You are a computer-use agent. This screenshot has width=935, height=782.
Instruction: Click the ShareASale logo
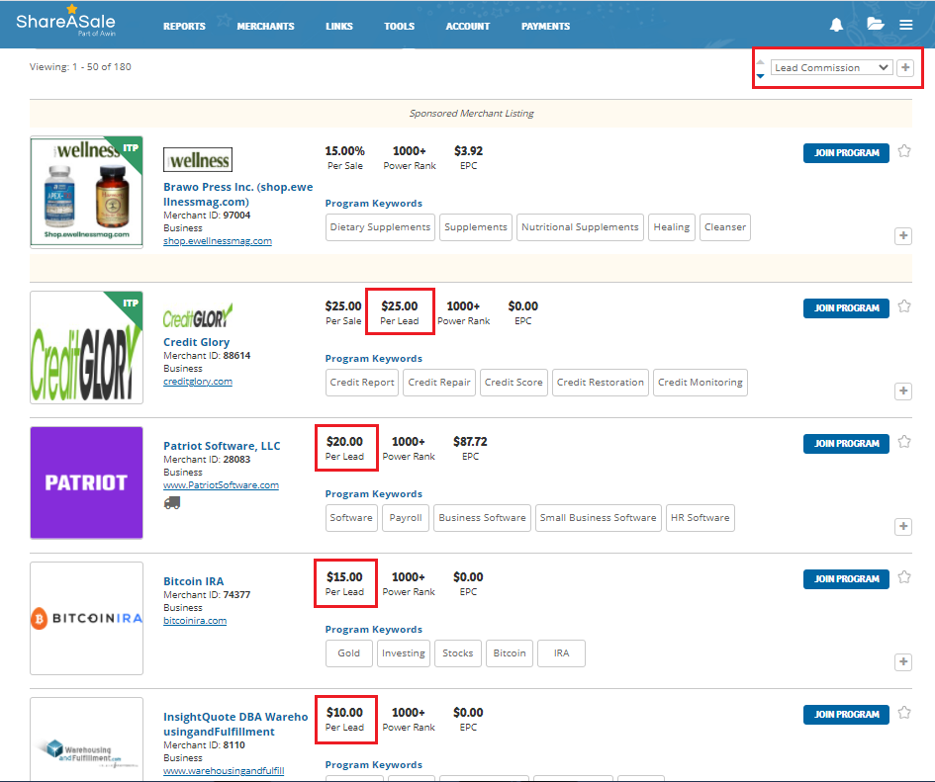tap(65, 22)
